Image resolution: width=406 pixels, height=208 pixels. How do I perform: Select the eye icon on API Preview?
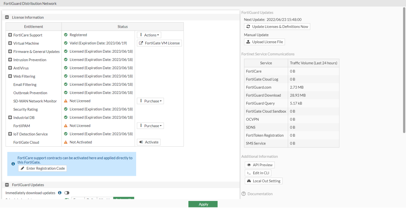click(x=249, y=165)
